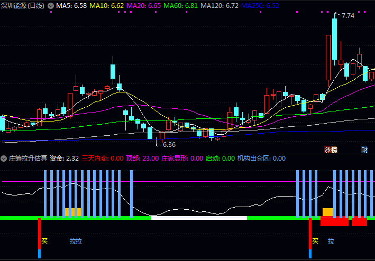Screen dimensions: 375x261
Task: Click the 涨榜 badge on the chart
Action: pyautogui.click(x=331, y=150)
